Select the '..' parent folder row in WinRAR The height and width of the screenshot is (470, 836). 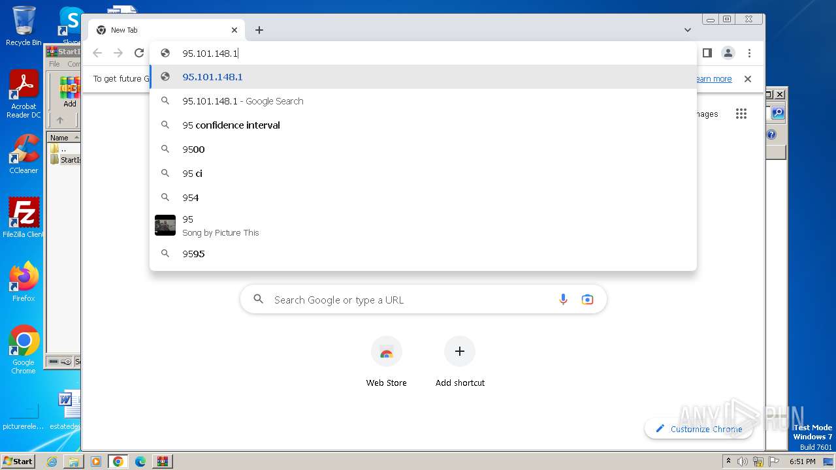coord(63,149)
